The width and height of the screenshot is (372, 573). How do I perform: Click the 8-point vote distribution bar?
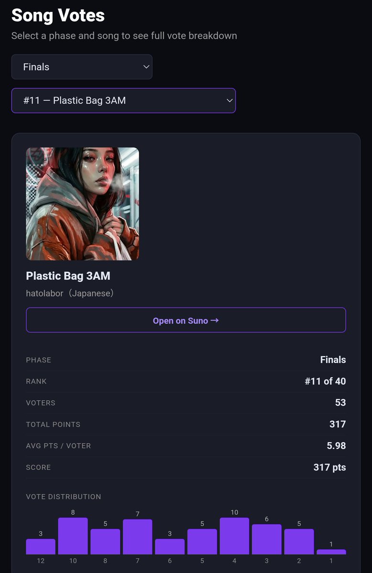pyautogui.click(x=105, y=541)
